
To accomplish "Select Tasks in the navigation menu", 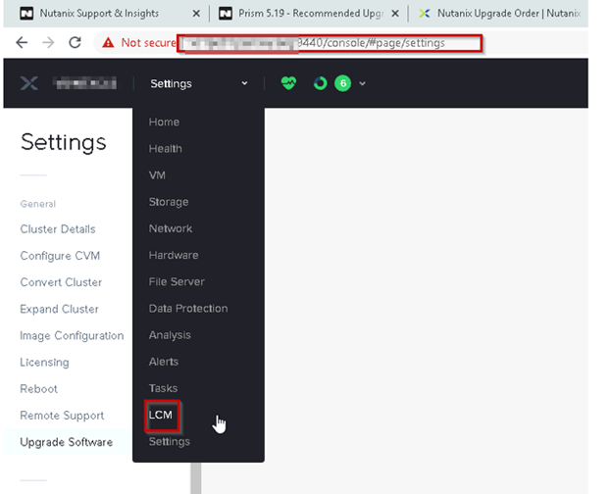I will pos(163,388).
